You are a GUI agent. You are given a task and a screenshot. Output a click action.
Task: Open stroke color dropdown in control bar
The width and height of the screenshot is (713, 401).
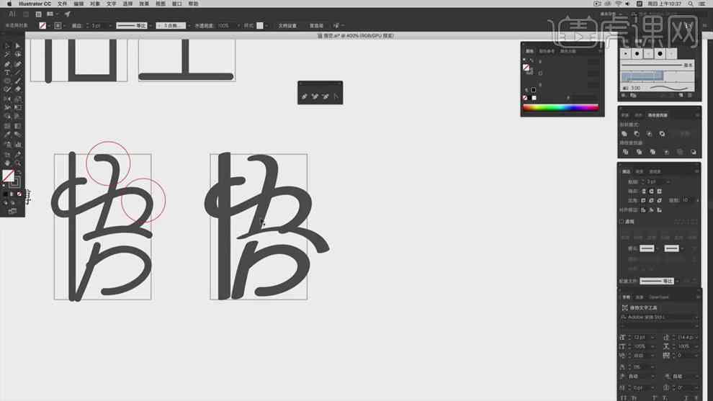coord(66,25)
